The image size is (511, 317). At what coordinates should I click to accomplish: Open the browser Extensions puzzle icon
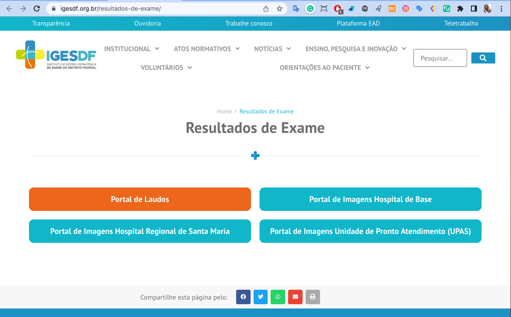[x=460, y=9]
